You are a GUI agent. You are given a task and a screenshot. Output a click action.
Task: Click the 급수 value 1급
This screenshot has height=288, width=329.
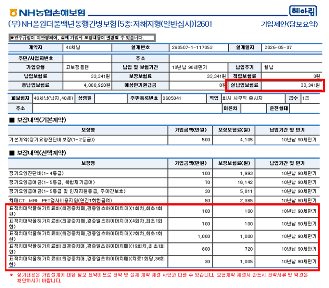pyautogui.click(x=306, y=98)
